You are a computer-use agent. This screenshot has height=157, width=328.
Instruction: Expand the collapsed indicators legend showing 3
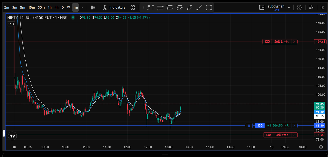click(11, 24)
